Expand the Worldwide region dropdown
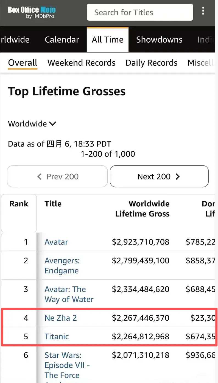Screen dimensions: 218x383 [32, 124]
